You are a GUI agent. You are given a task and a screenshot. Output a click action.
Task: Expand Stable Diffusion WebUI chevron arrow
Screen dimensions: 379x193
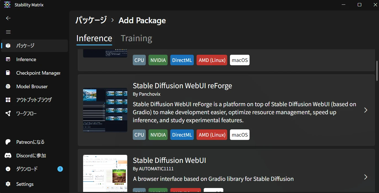click(366, 177)
